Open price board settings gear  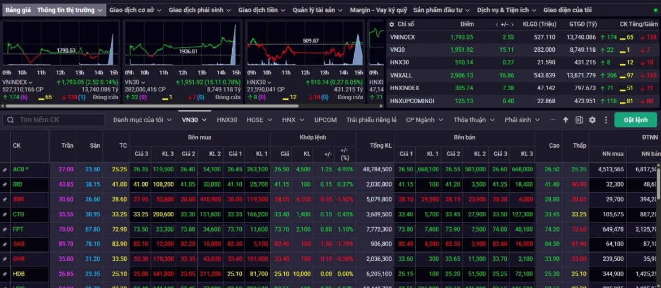592,120
